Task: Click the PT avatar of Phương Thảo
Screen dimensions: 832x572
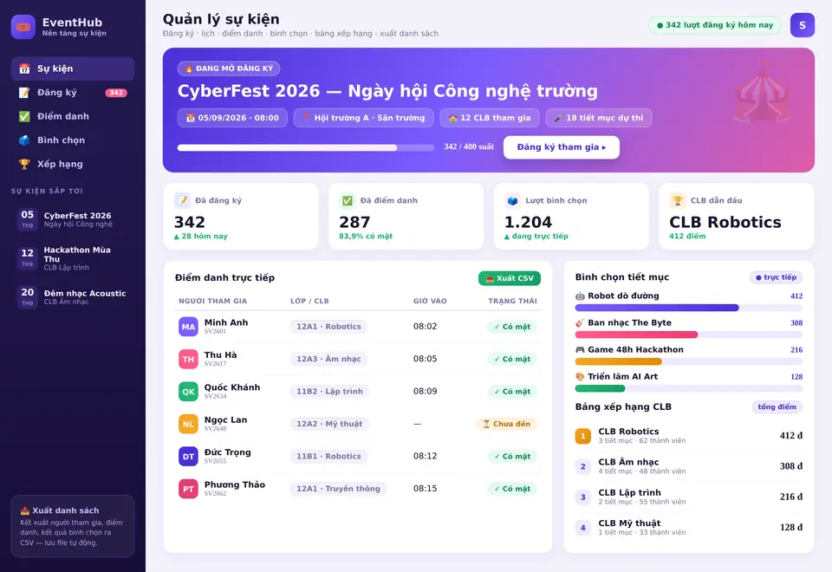Action: [x=188, y=489]
